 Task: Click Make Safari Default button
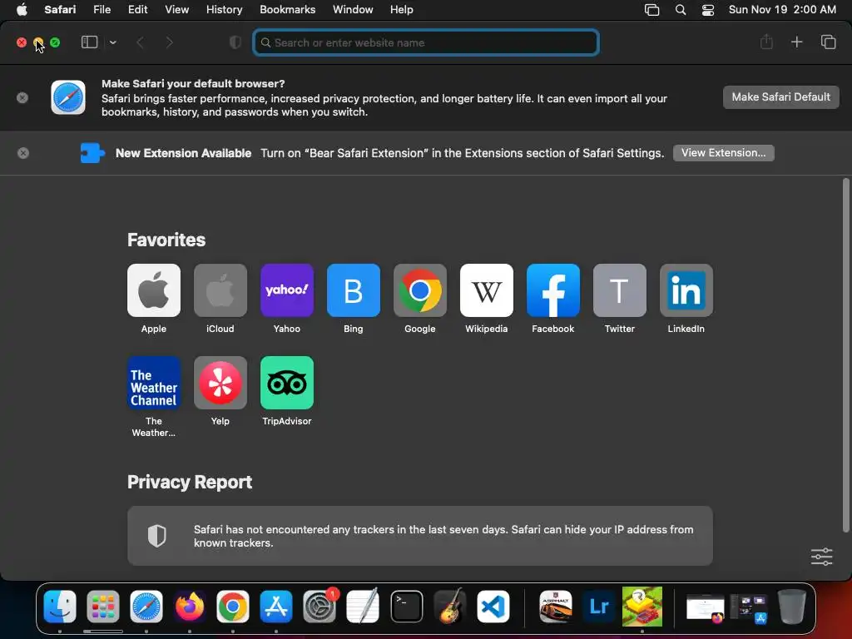780,97
